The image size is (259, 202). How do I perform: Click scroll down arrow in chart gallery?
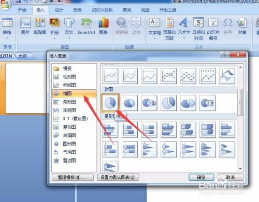pyautogui.click(x=240, y=169)
